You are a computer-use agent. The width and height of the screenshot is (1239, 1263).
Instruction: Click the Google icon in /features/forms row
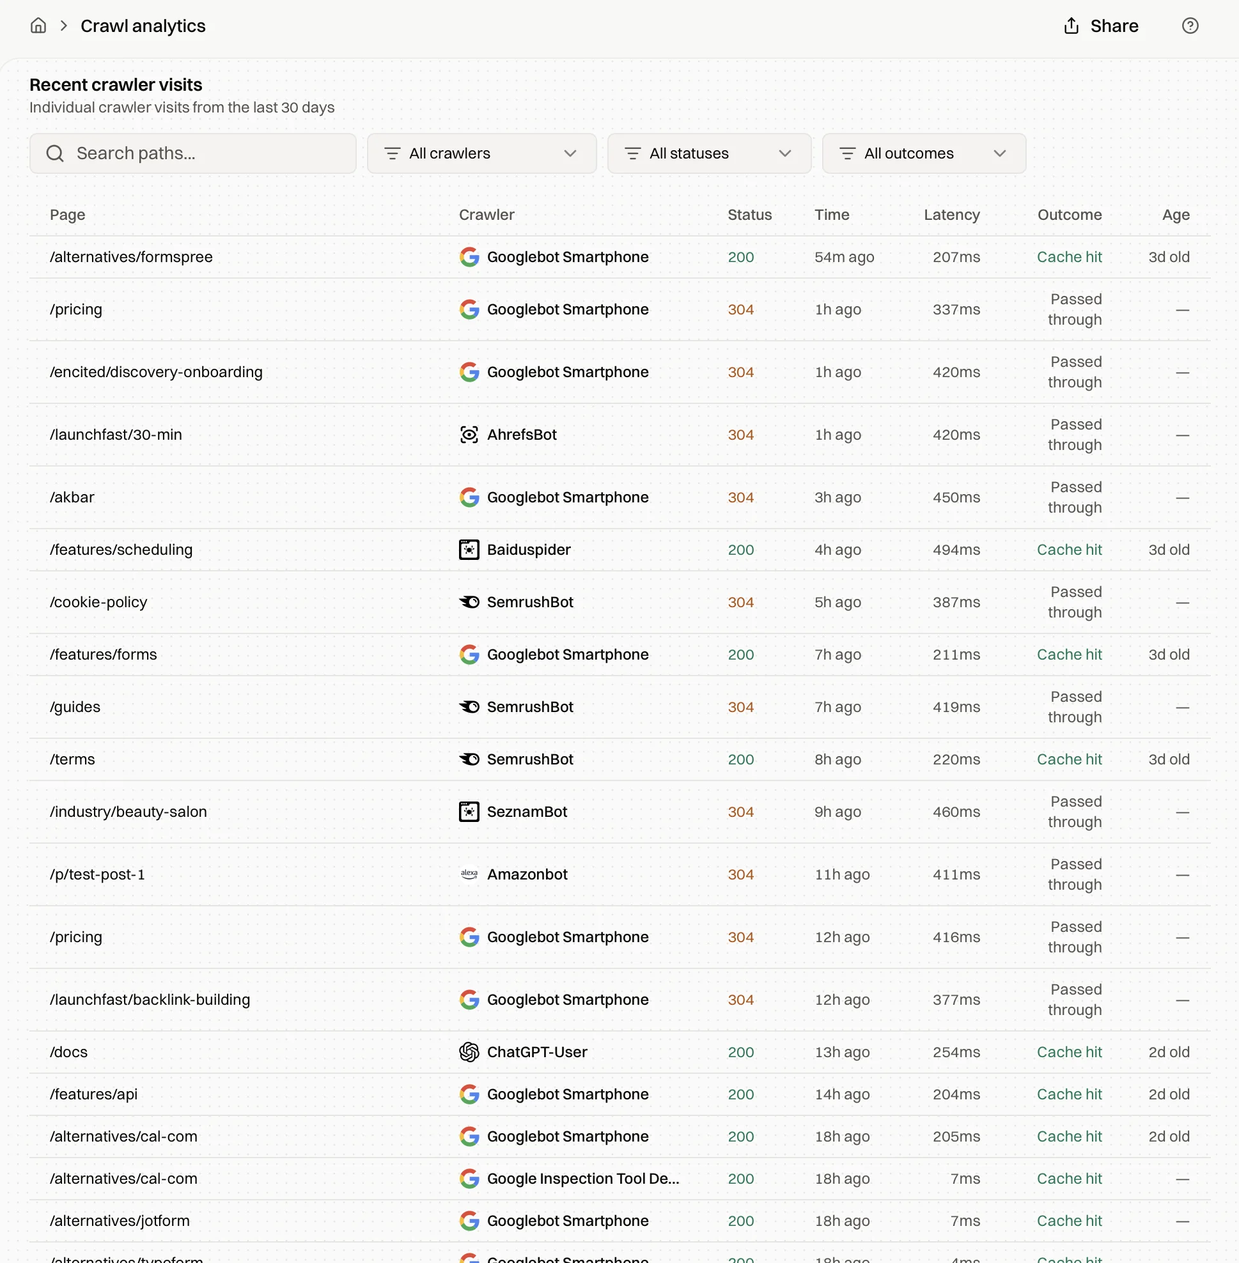coord(469,654)
